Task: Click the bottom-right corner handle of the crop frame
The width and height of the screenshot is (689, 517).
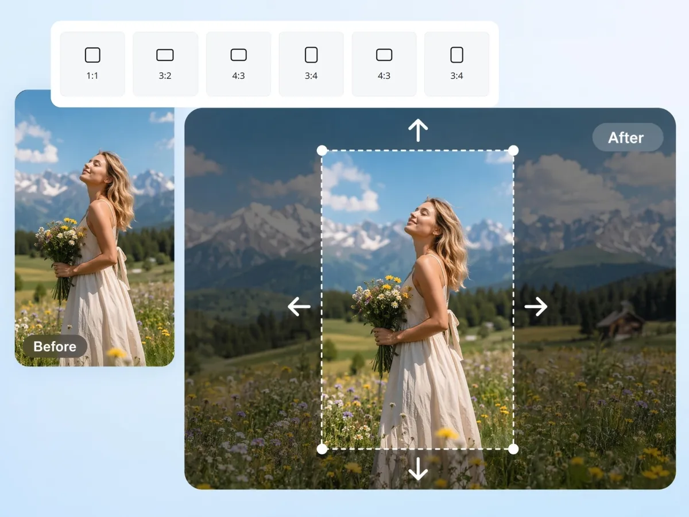Action: (x=513, y=449)
